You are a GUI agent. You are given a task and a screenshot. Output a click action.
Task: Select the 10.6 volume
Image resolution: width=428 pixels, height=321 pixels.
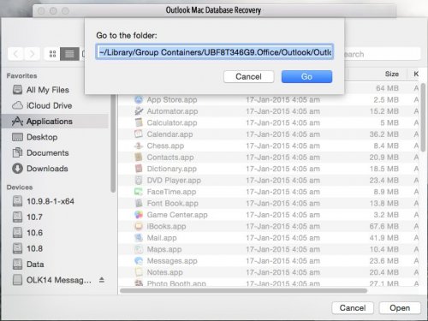[x=27, y=233]
